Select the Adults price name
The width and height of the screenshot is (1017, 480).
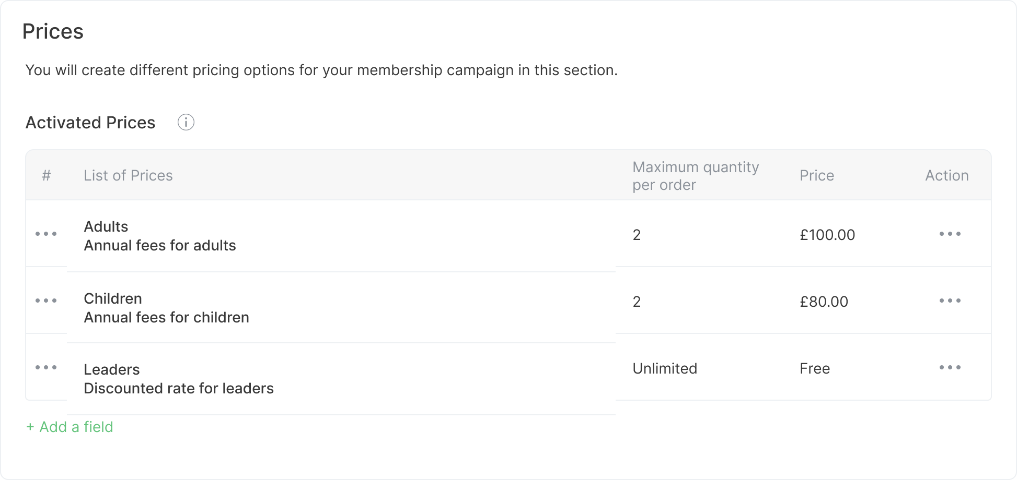106,226
